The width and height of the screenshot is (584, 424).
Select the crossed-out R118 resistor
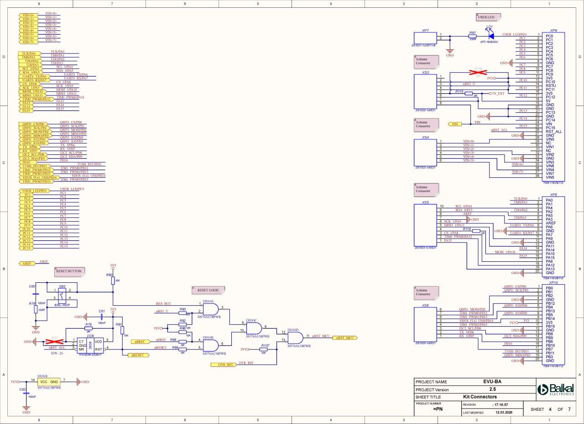478,72
